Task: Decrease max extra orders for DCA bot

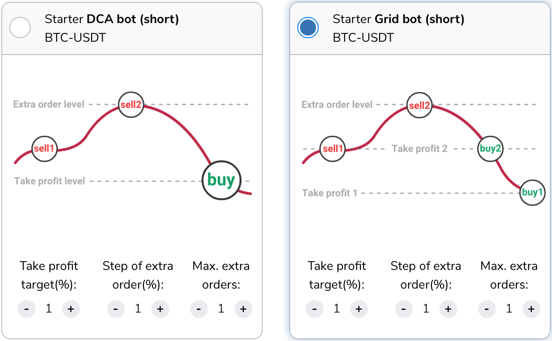Action: (199, 309)
